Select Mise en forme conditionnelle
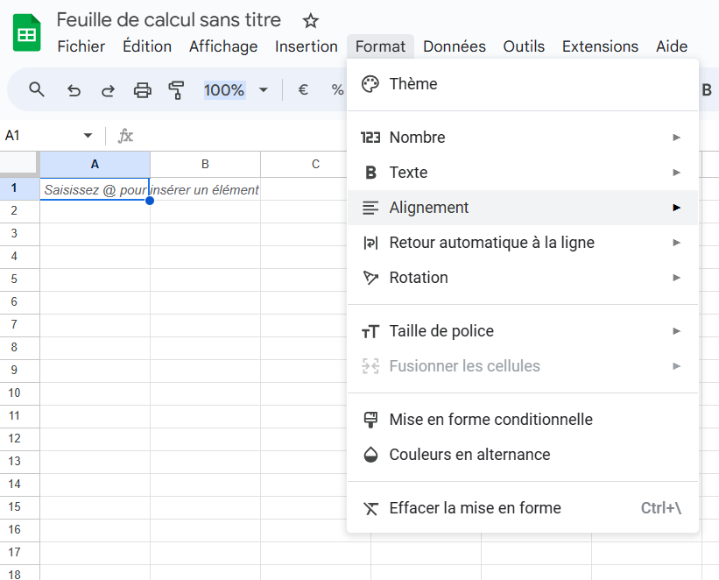Viewport: 719px width, 580px height. 523,420
